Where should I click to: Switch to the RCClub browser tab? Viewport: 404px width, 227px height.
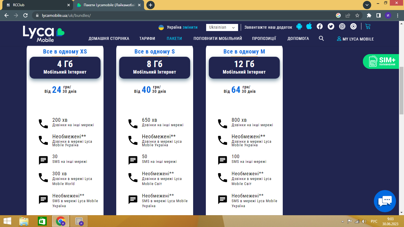(x=37, y=5)
